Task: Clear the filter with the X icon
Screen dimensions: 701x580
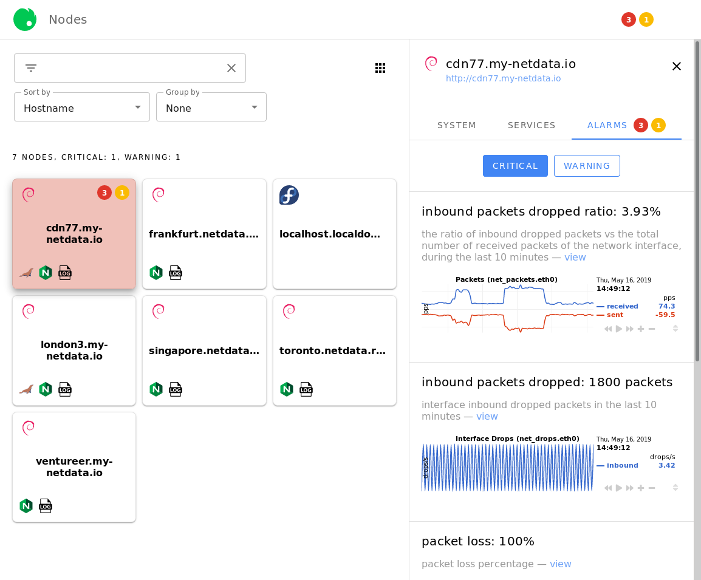Action: click(231, 68)
